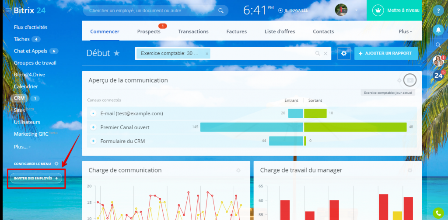448x220 pixels.
Task: Open the dashboard settings gear button
Action: tap(344, 53)
